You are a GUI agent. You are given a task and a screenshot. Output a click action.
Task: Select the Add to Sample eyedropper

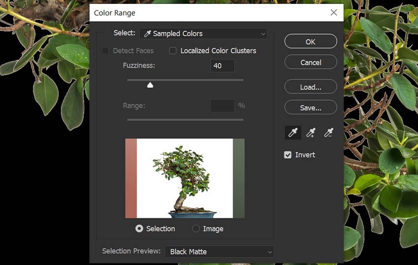point(311,133)
